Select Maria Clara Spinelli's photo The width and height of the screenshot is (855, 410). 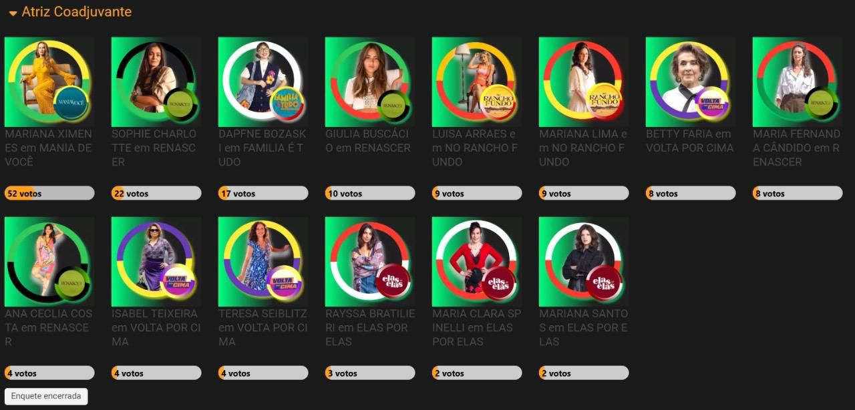pyautogui.click(x=477, y=262)
